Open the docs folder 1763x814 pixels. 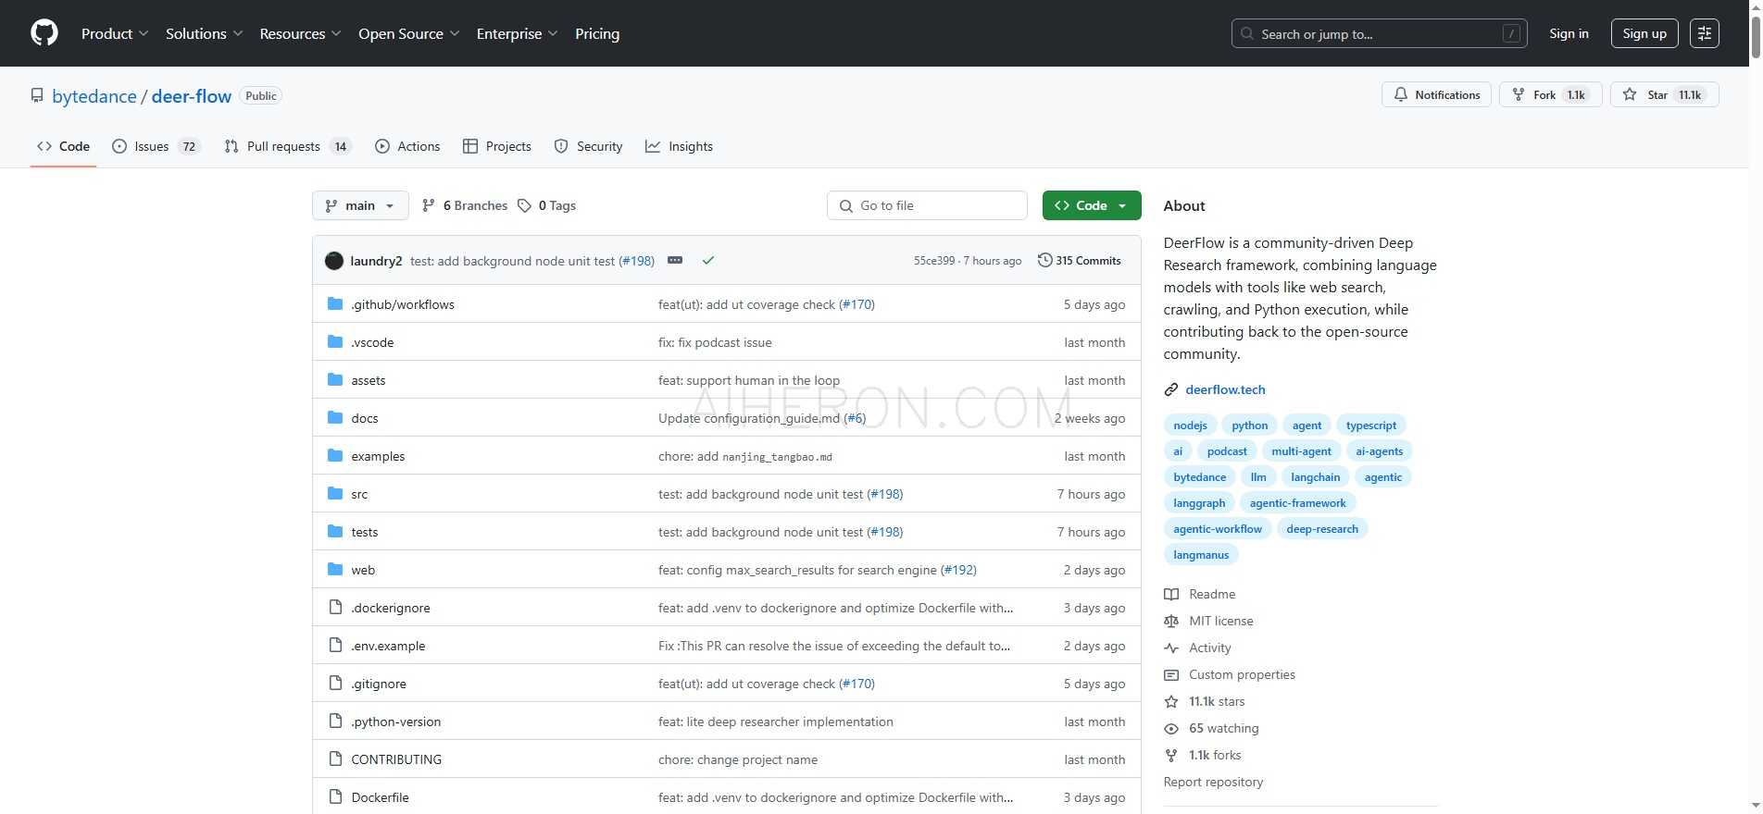click(x=365, y=418)
